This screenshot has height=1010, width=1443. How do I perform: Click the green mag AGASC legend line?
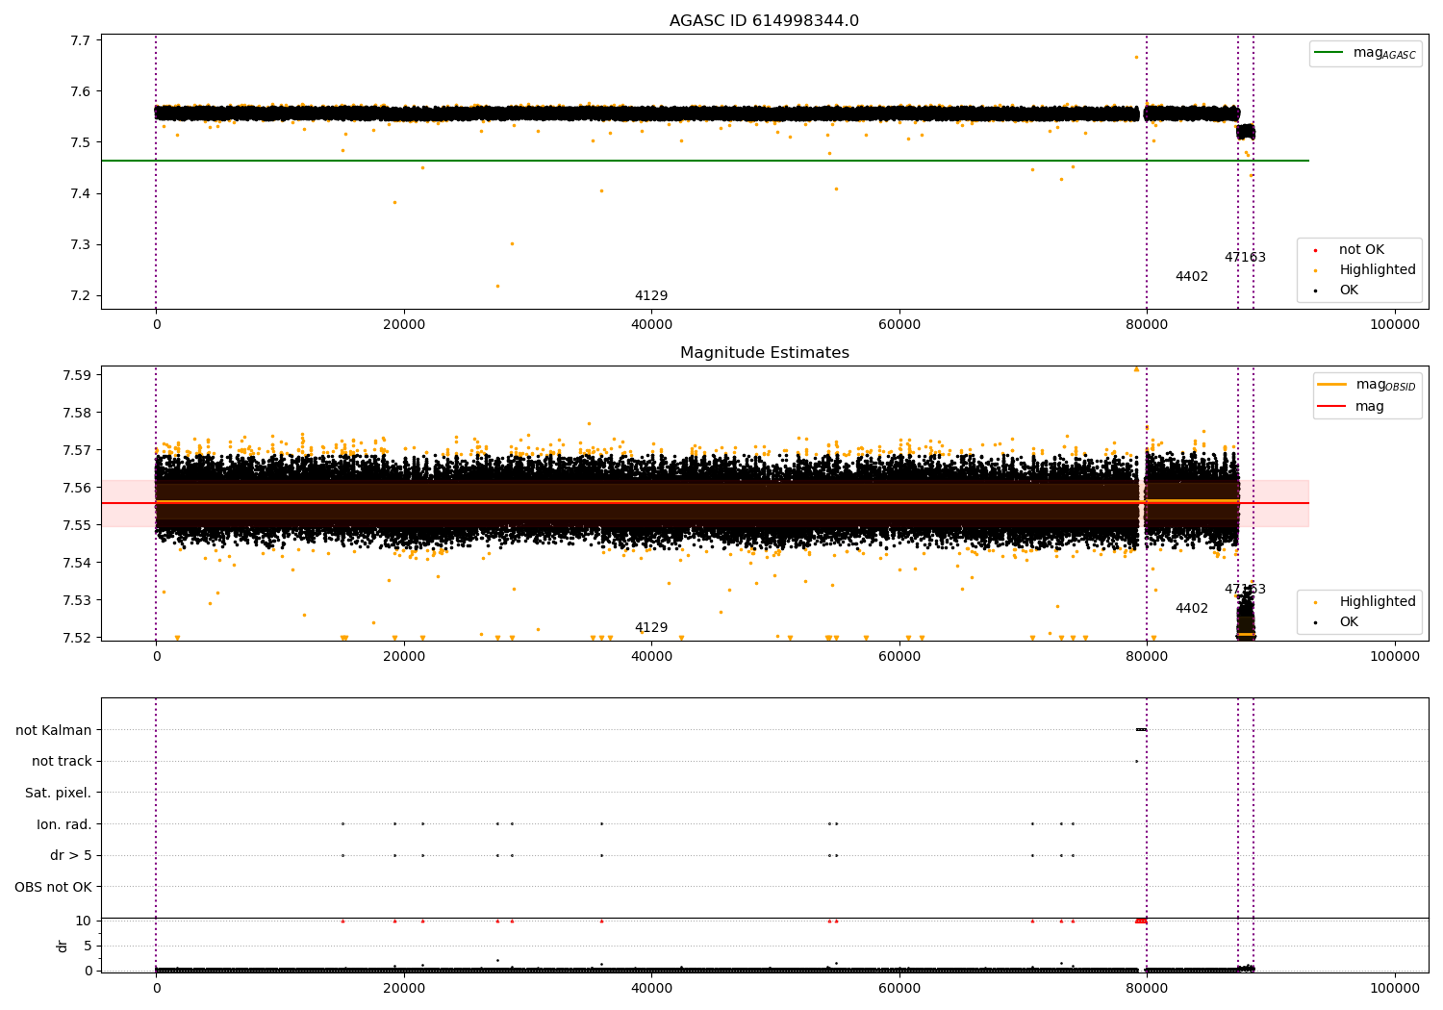tap(1329, 53)
